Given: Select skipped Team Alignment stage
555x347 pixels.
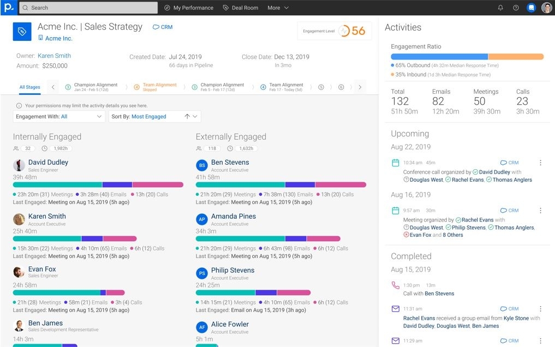Looking at the screenshot, I should point(156,87).
